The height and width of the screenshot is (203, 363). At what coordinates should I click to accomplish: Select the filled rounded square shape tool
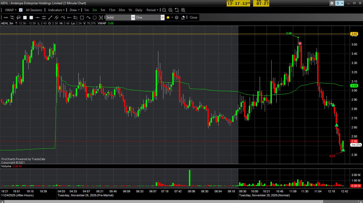coord(31,18)
